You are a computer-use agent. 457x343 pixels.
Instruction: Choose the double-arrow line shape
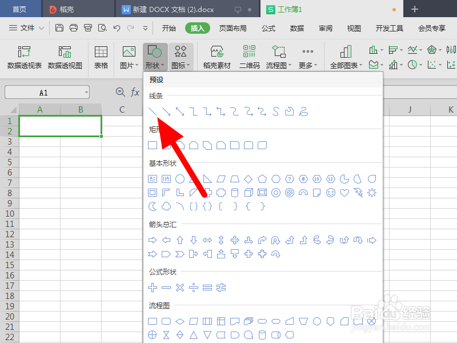point(180,111)
